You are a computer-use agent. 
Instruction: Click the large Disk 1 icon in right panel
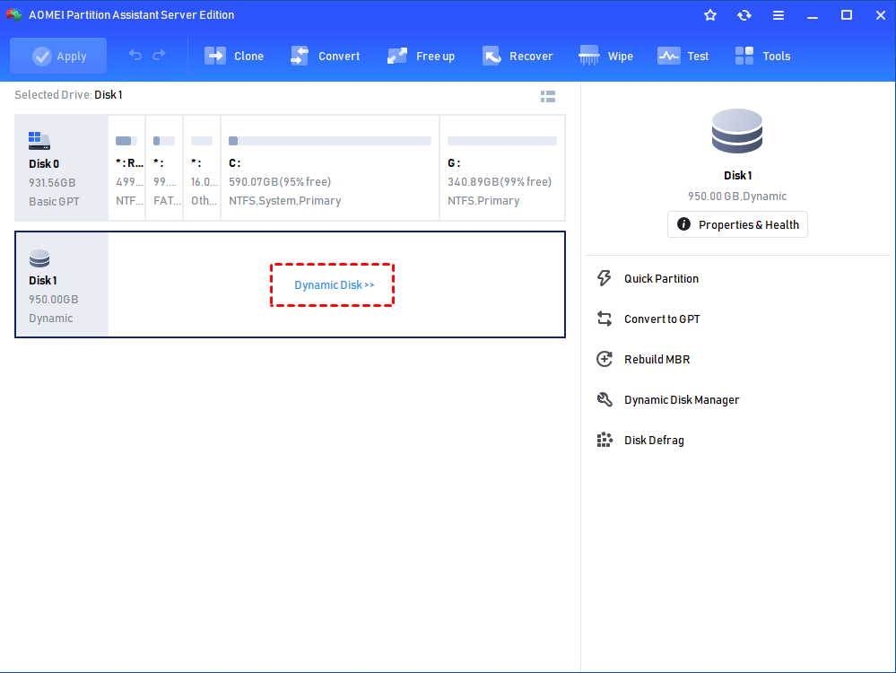(x=737, y=132)
